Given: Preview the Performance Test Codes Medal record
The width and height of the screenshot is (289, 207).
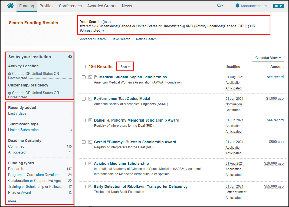Looking at the screenshot, I should pyautogui.click(x=90, y=99).
